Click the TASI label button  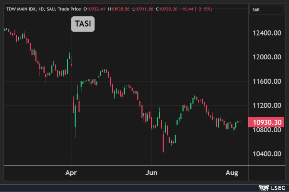[83, 24]
